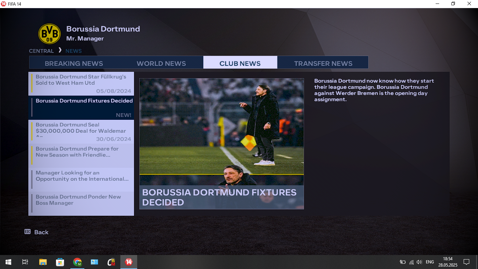Open the blue card app taskbar icon
The height and width of the screenshot is (269, 478).
click(x=94, y=262)
